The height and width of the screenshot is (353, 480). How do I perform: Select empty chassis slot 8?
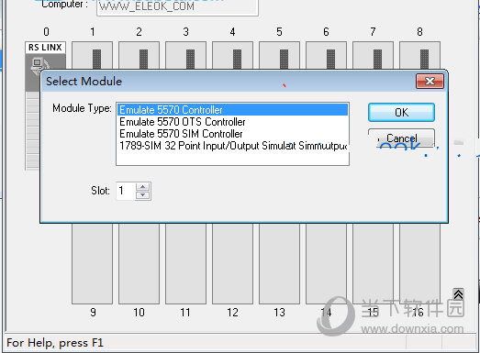420,55
